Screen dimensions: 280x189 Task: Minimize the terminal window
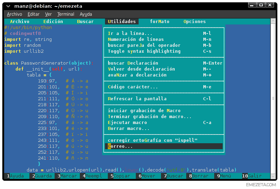click(252, 5)
